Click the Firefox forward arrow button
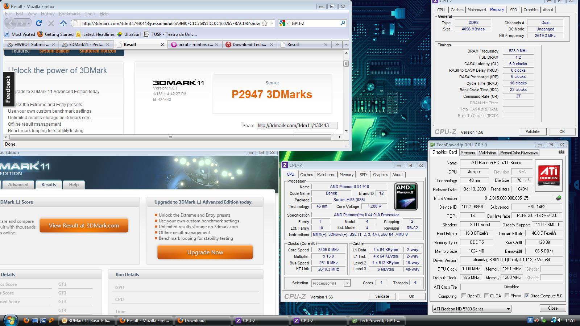The height and width of the screenshot is (326, 580). coord(21,23)
